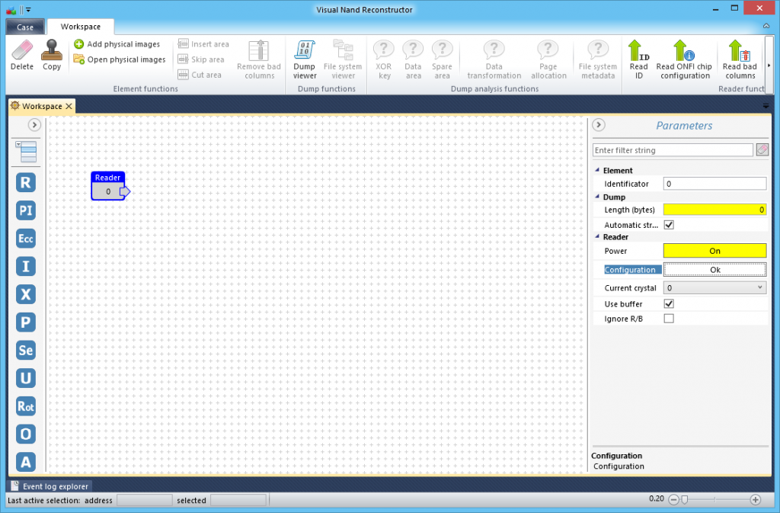
Task: Switch to the Case ribbon tab
Action: (x=25, y=27)
